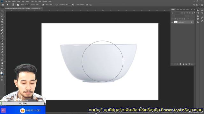Toggle the pixel layer filter icon
The image size is (204, 114).
[182, 13]
